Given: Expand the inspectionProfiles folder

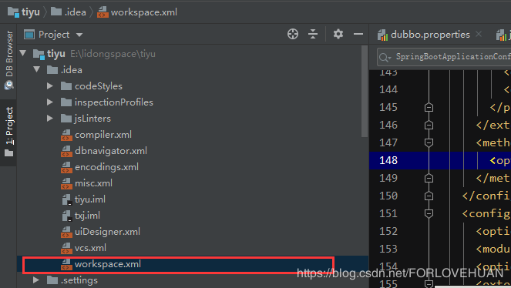Looking at the screenshot, I should point(50,102).
